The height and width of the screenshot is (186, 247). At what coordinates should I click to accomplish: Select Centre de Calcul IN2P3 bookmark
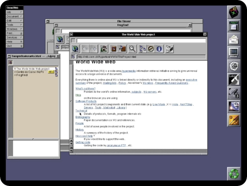pyautogui.click(x=36, y=72)
